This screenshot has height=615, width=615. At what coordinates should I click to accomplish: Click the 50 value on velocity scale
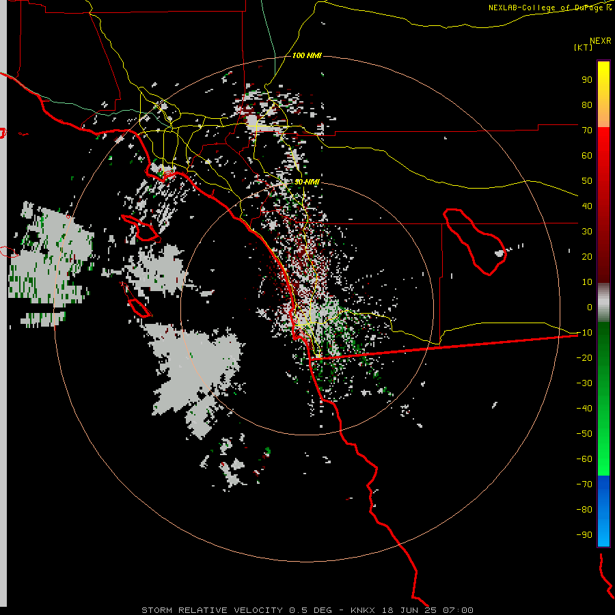(587, 181)
